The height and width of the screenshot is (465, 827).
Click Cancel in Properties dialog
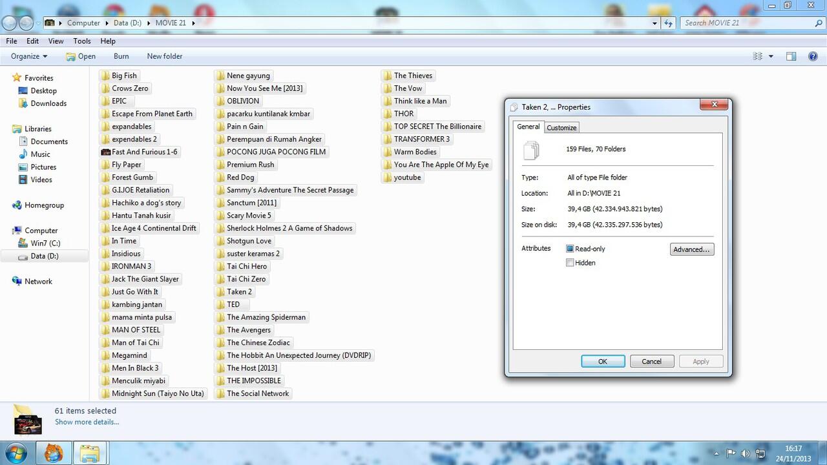click(652, 362)
